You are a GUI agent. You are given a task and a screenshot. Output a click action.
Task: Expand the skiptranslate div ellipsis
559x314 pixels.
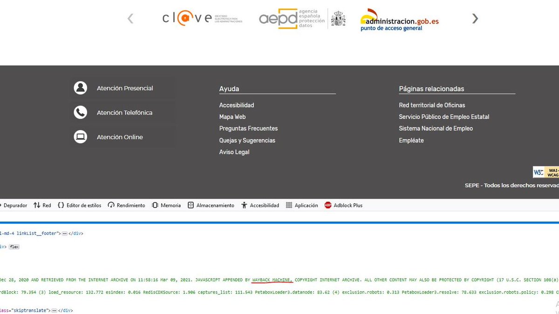click(54, 310)
